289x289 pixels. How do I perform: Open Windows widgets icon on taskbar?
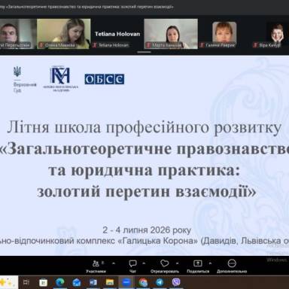pyautogui.click(x=8, y=282)
